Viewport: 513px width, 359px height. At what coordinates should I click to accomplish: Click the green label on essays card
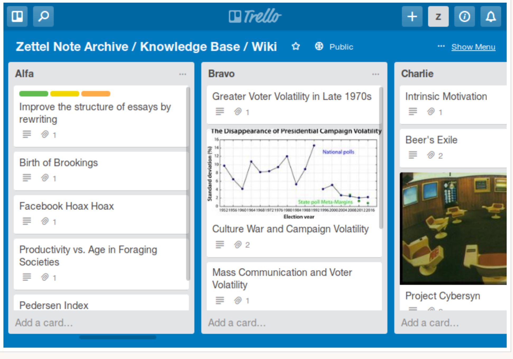34,94
